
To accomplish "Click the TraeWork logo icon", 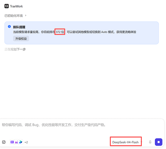I will coord(7,6).
